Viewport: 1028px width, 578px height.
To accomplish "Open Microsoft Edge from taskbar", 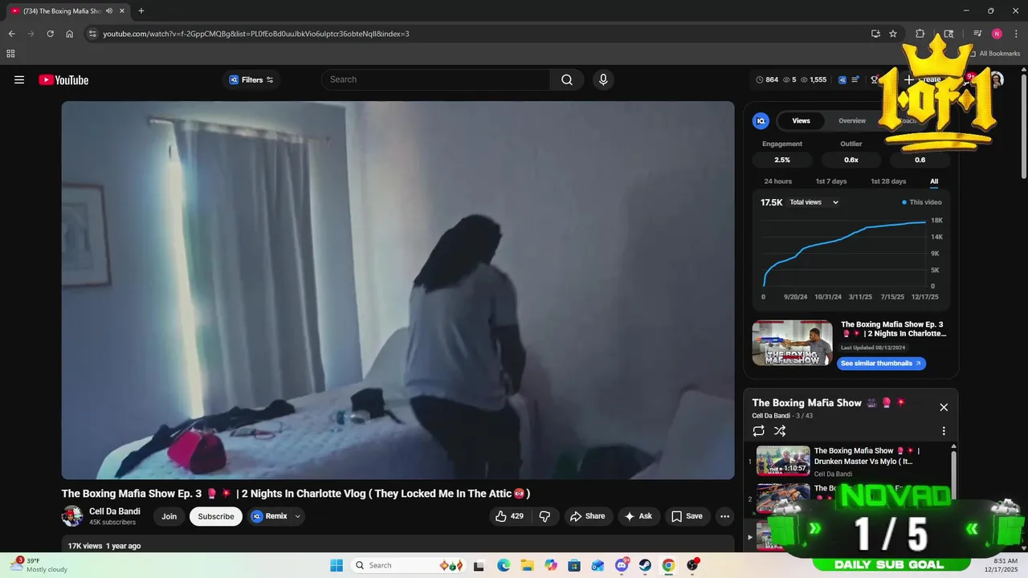I will pos(504,565).
